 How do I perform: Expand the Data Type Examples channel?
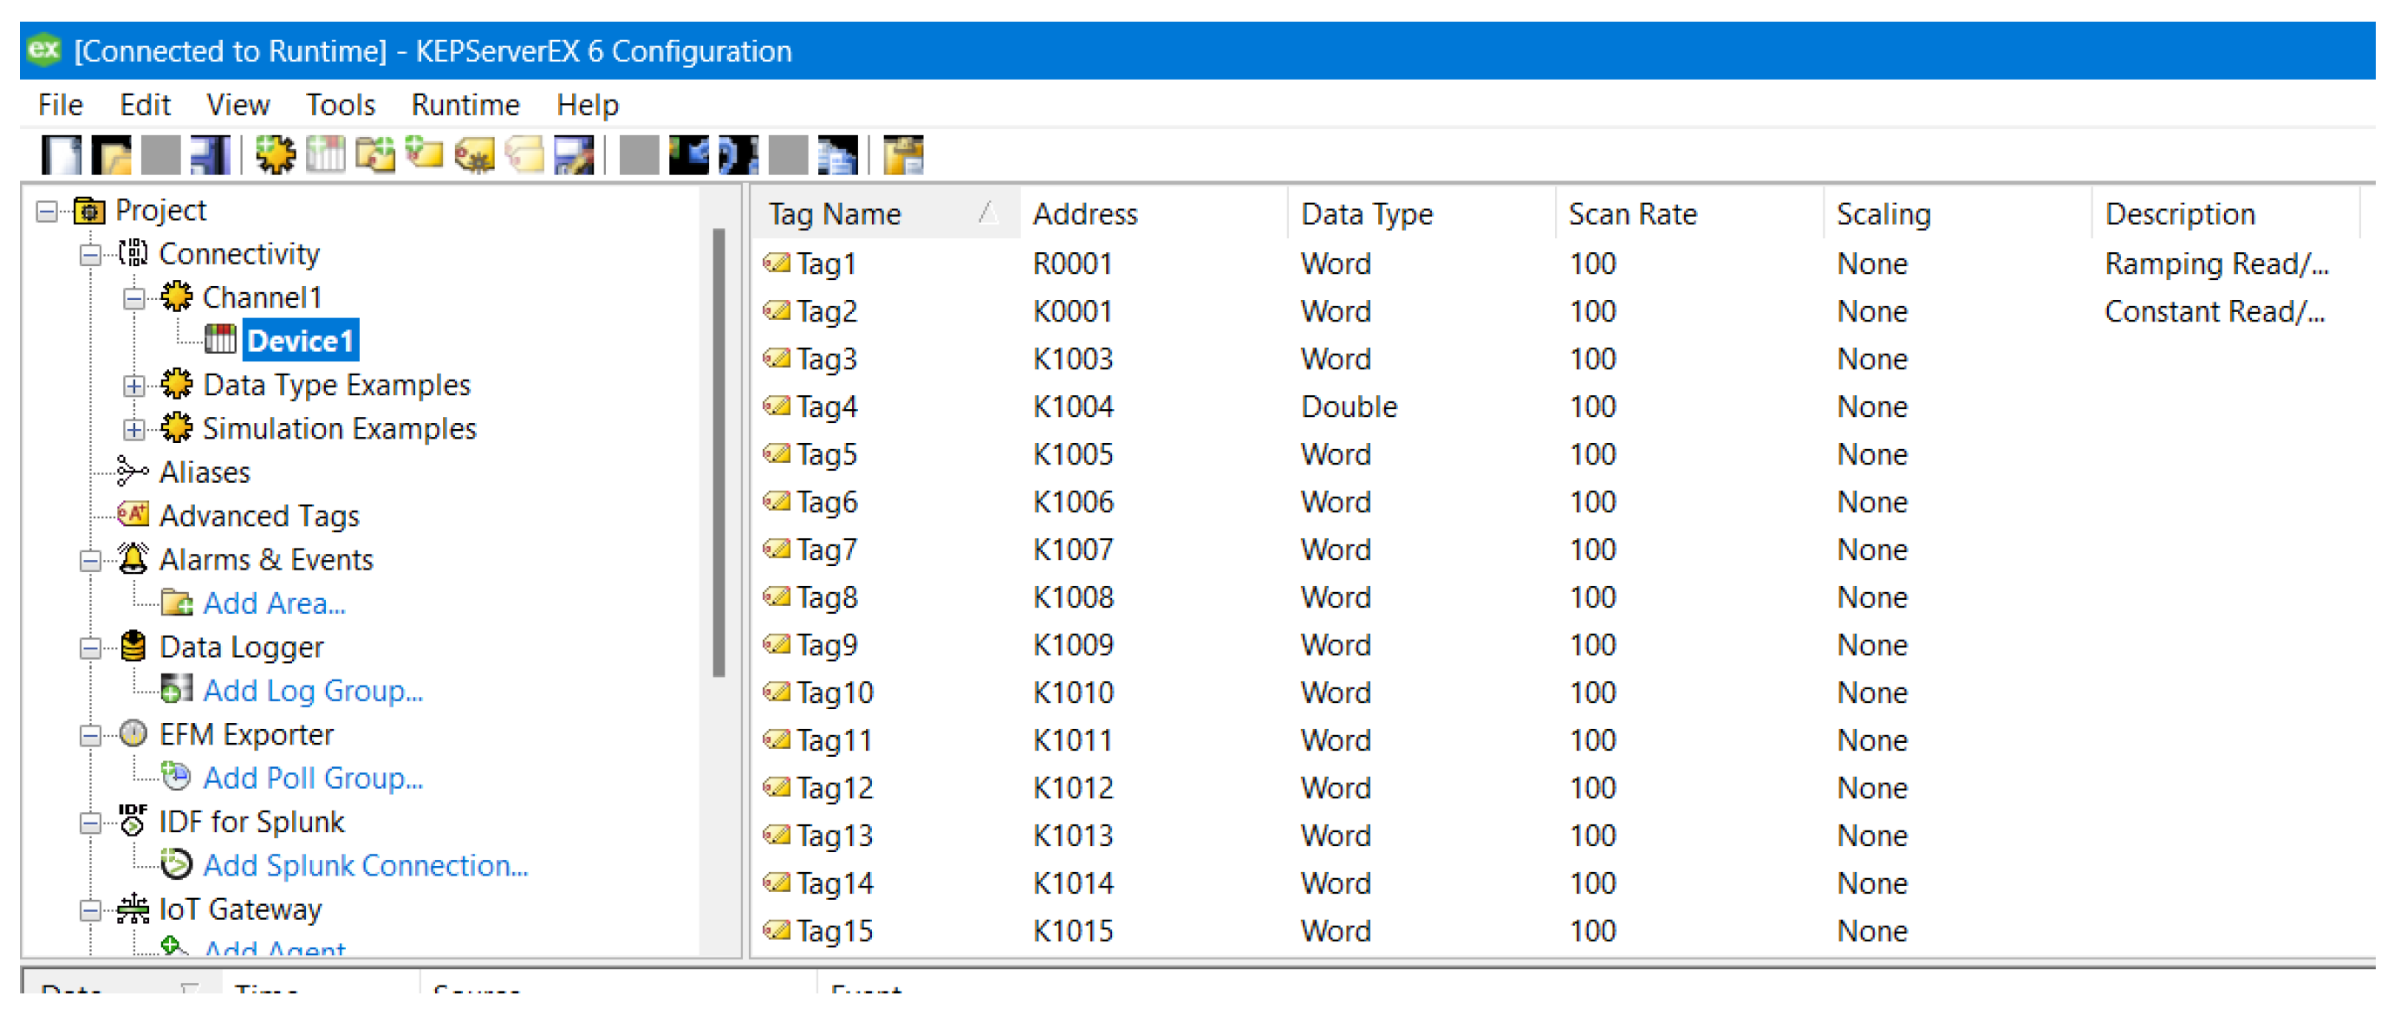tap(133, 386)
